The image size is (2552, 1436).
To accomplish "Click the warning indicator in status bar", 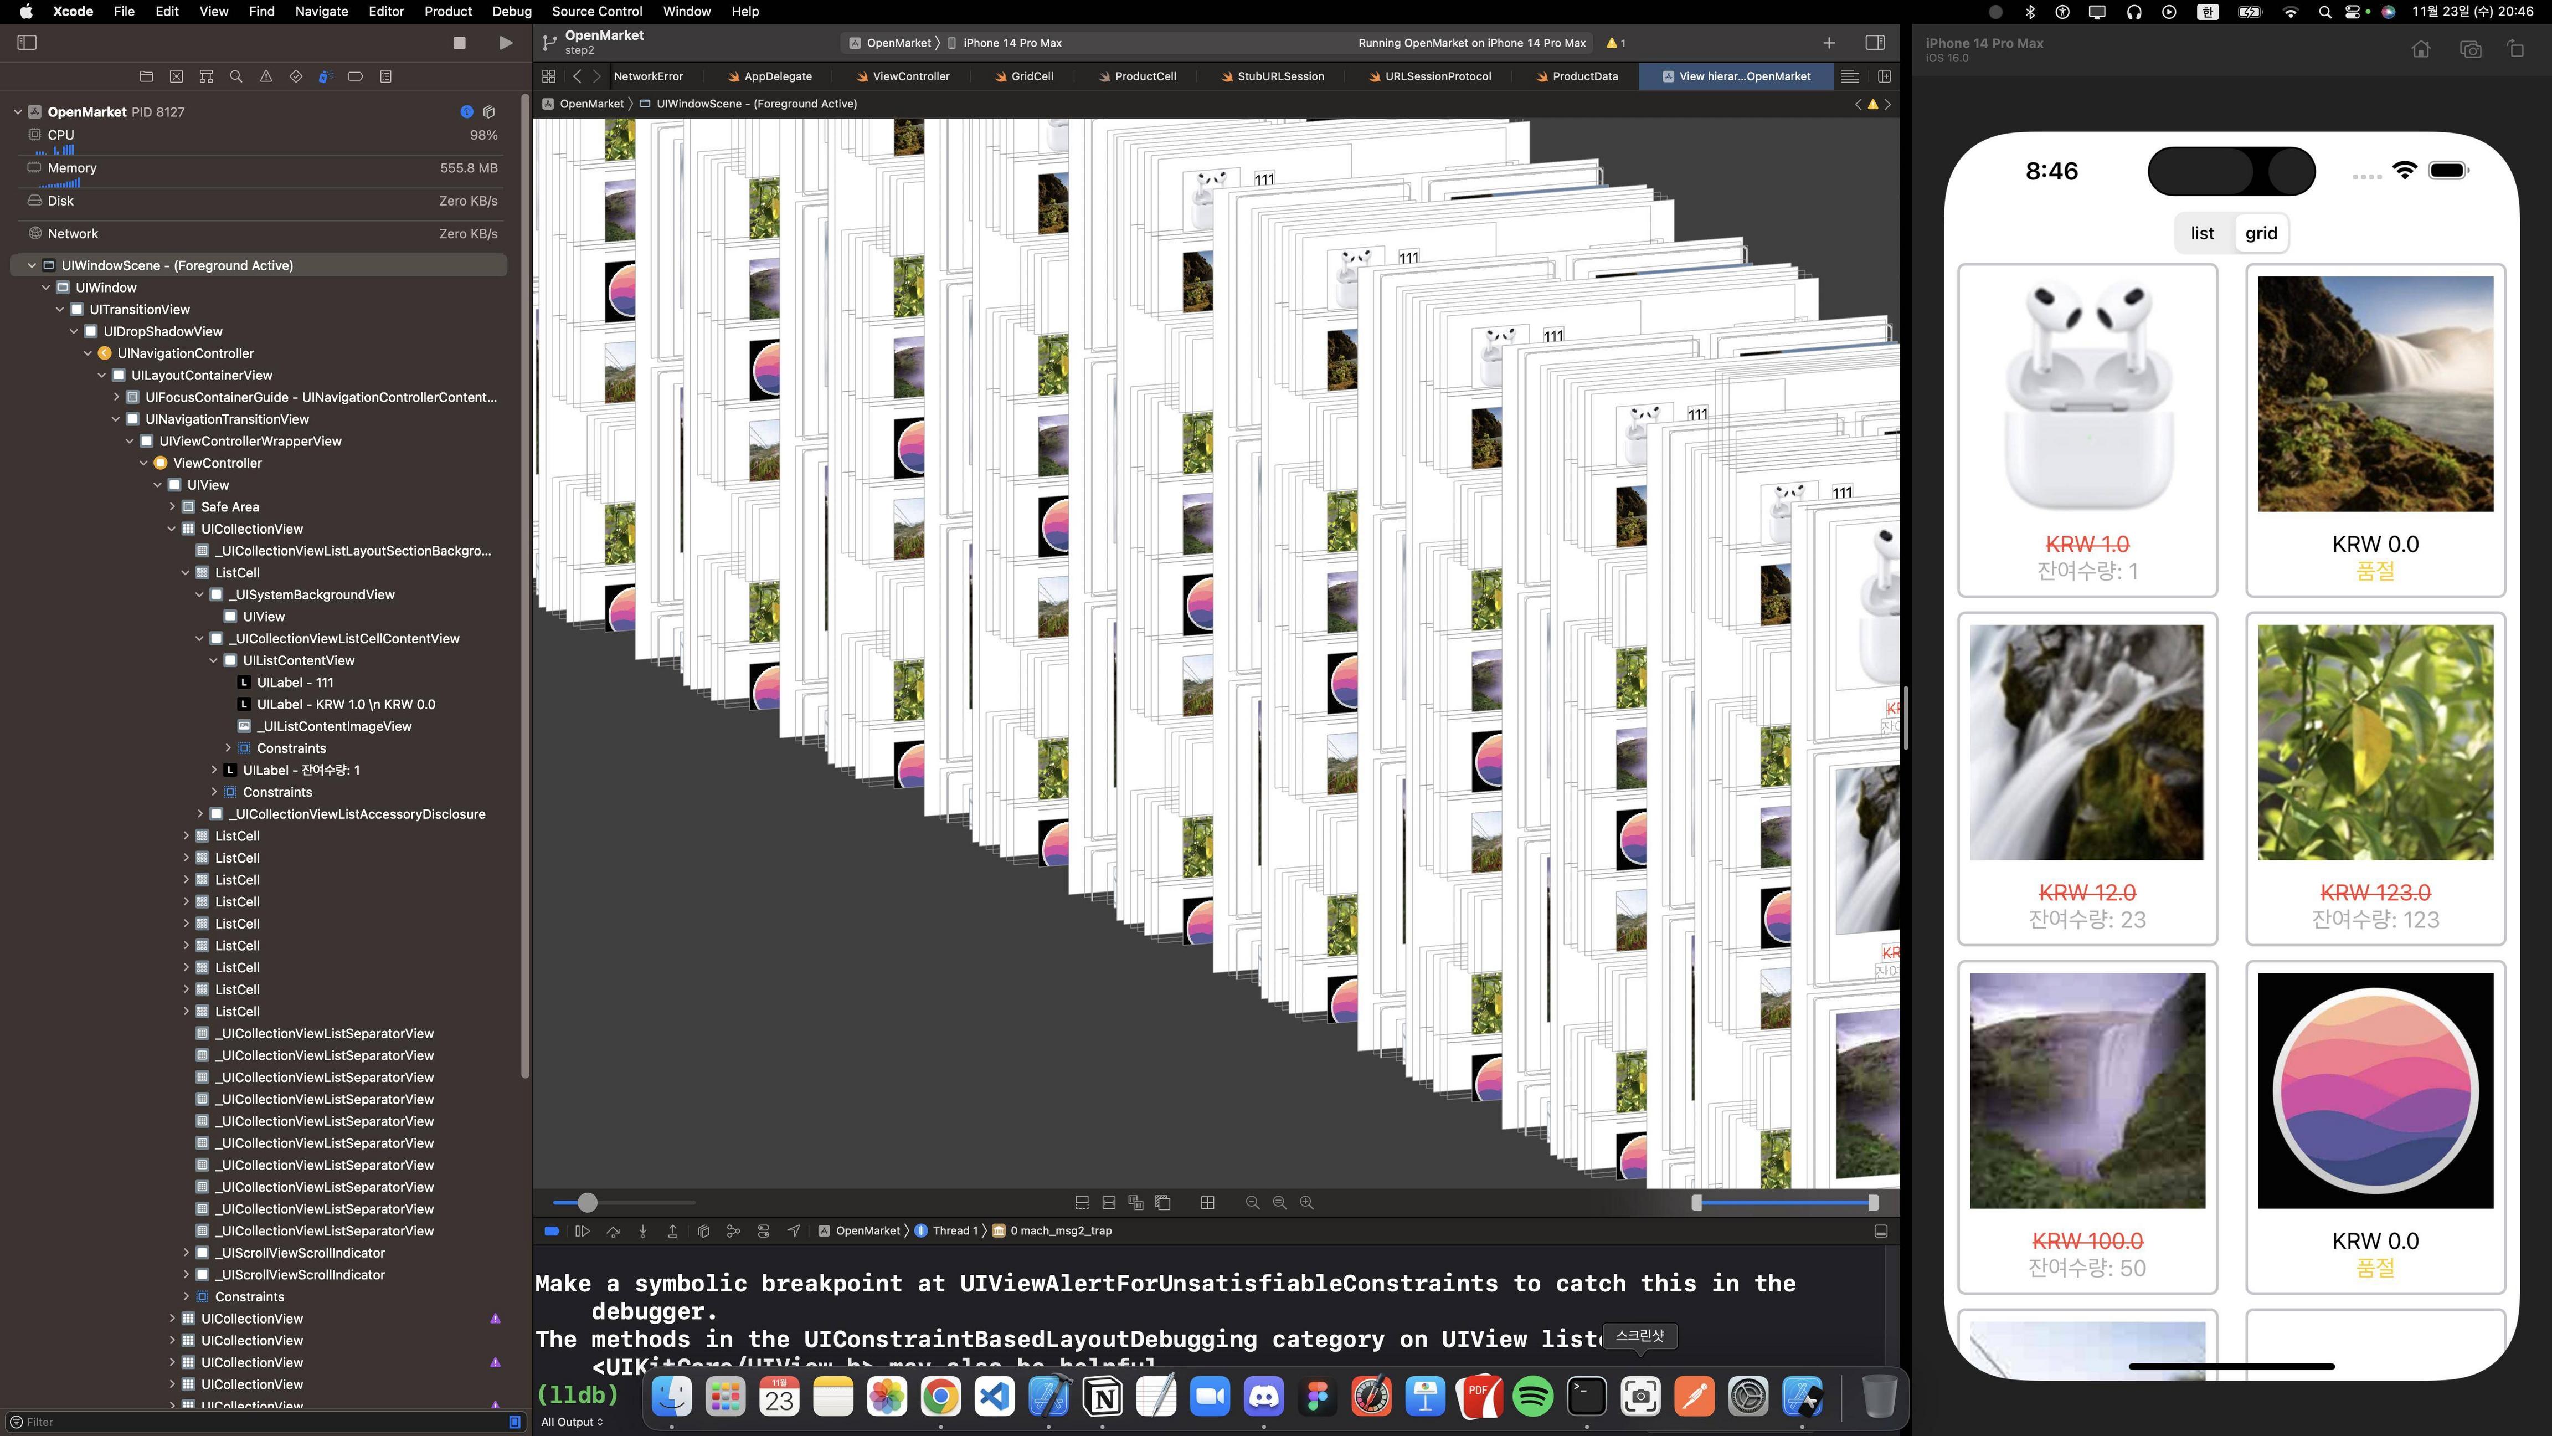I will (x=1615, y=43).
